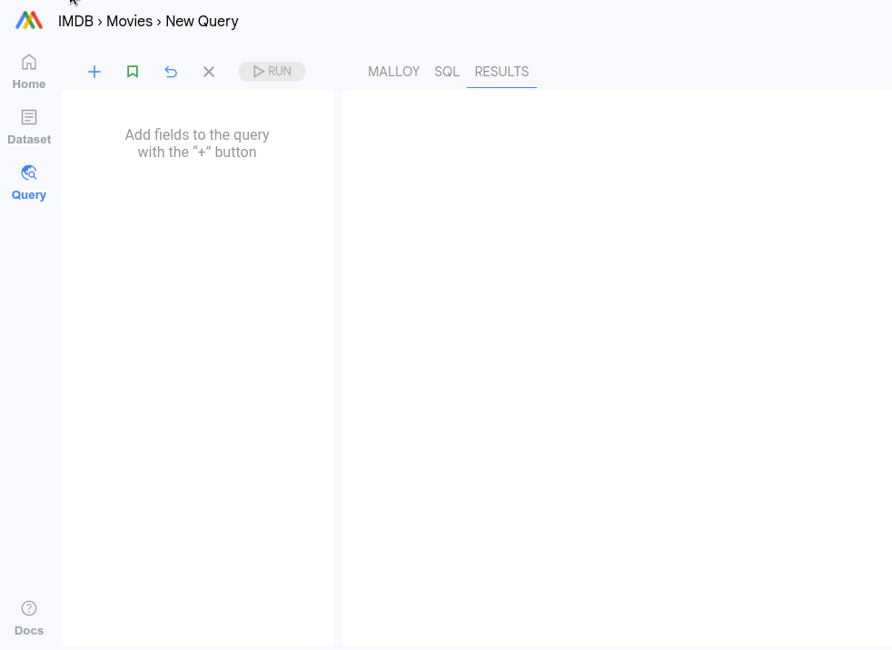Screen dimensions: 892x650
Task: Switch to the MALLOY tab
Action: pos(393,72)
